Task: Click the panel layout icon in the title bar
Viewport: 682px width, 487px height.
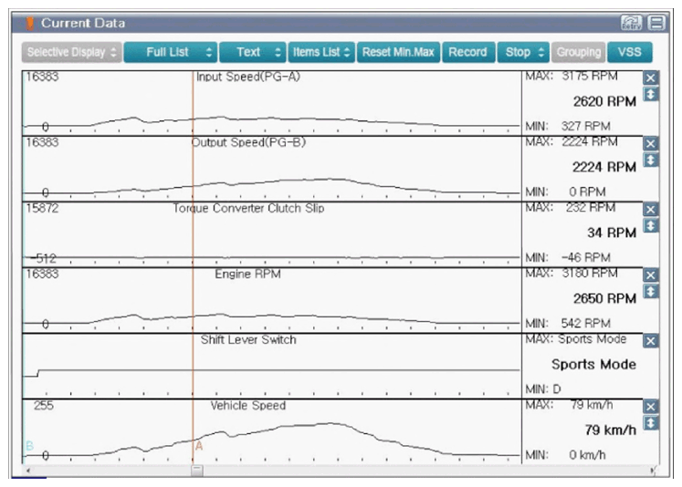Action: [656, 23]
